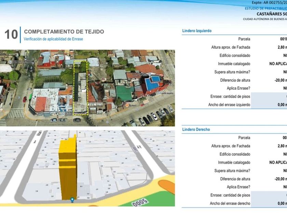The width and height of the screenshot is (287, 215).
Task: Click 'Enrase: cantidad de pisos' under Lindero Derecho
Action: 230,195
